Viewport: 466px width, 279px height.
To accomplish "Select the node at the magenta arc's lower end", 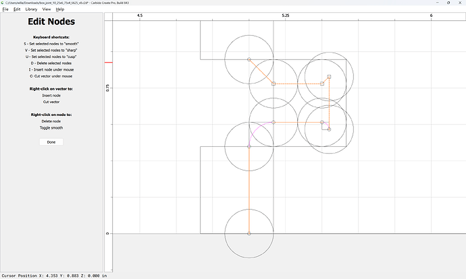I will pyautogui.click(x=249, y=146).
